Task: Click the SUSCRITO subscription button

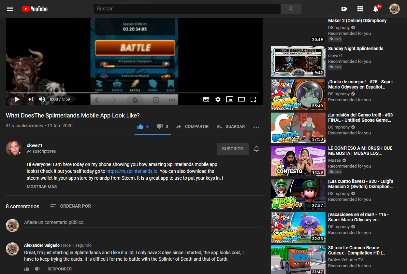Action: [x=233, y=149]
